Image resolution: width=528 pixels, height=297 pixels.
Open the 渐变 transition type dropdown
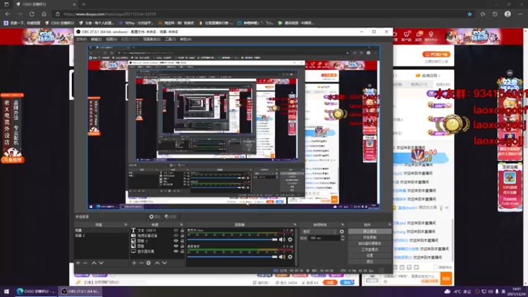319,232
